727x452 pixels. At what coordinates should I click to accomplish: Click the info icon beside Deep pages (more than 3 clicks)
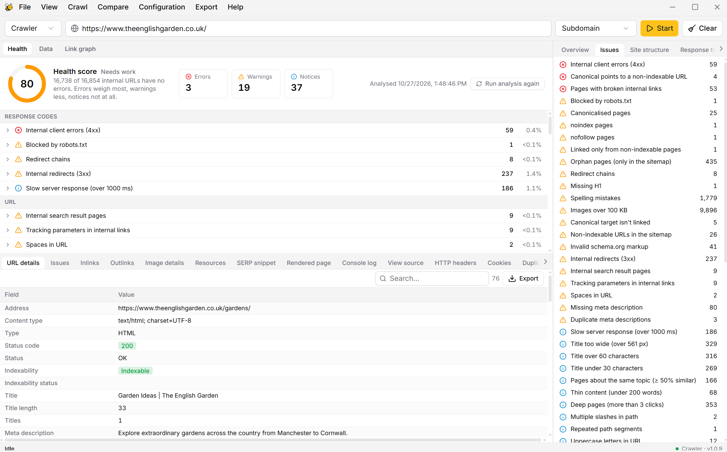pyautogui.click(x=563, y=405)
